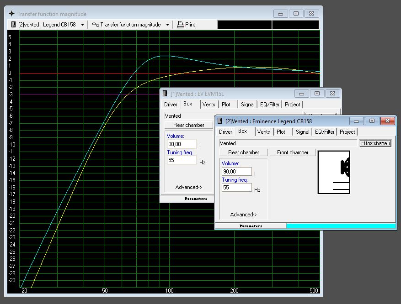
Task: Click the Tuning freq. label in EV EVM15L window
Action: [180, 152]
